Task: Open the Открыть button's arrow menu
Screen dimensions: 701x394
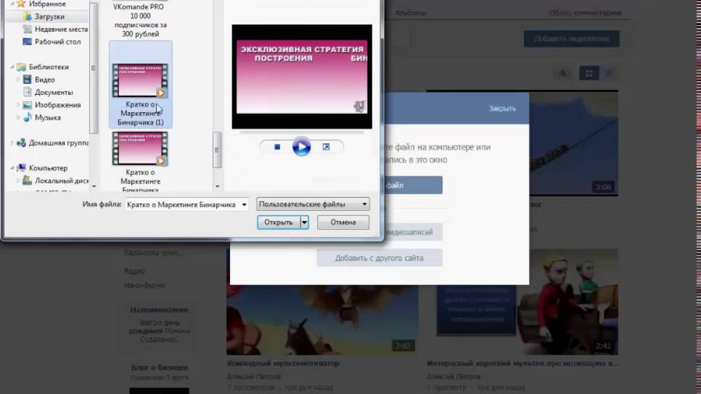Action: pyautogui.click(x=304, y=222)
